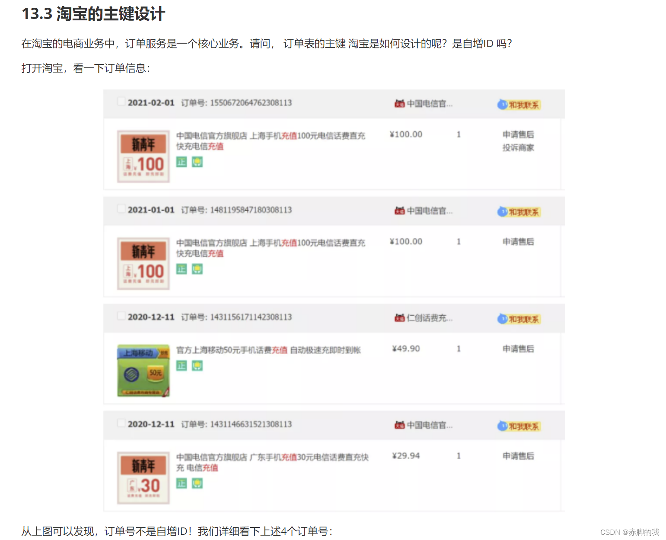Open the 中国电信官方旗舰店 store name link

tap(212, 135)
